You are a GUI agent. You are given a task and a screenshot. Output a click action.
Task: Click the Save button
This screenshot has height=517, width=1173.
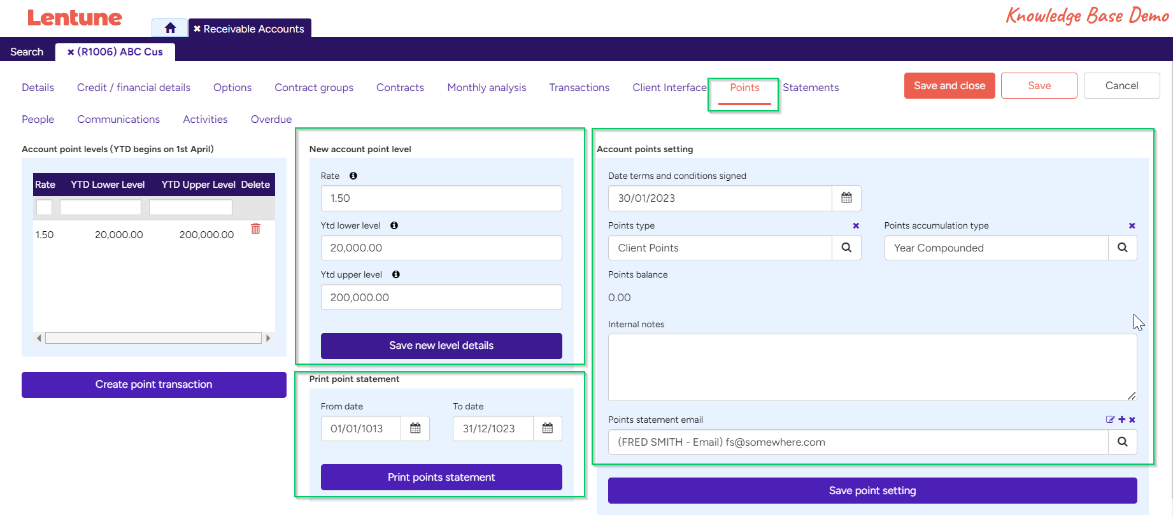pyautogui.click(x=1039, y=86)
